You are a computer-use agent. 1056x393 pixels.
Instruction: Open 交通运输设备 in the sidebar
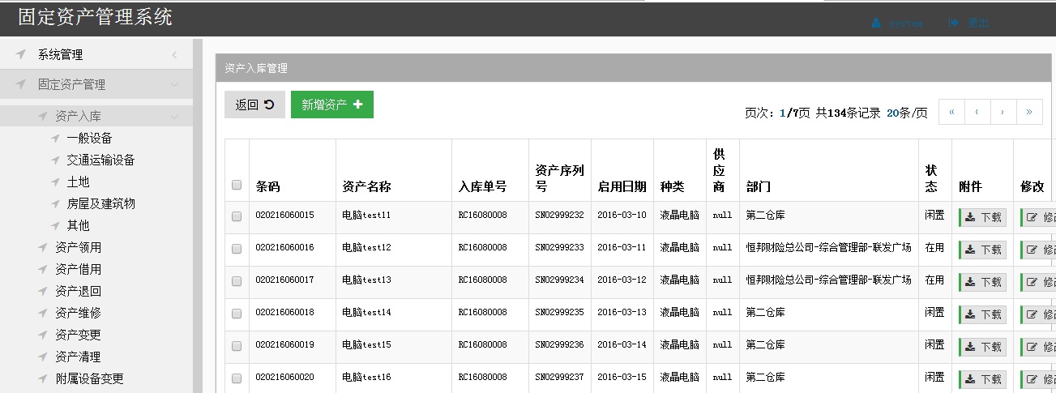(100, 160)
